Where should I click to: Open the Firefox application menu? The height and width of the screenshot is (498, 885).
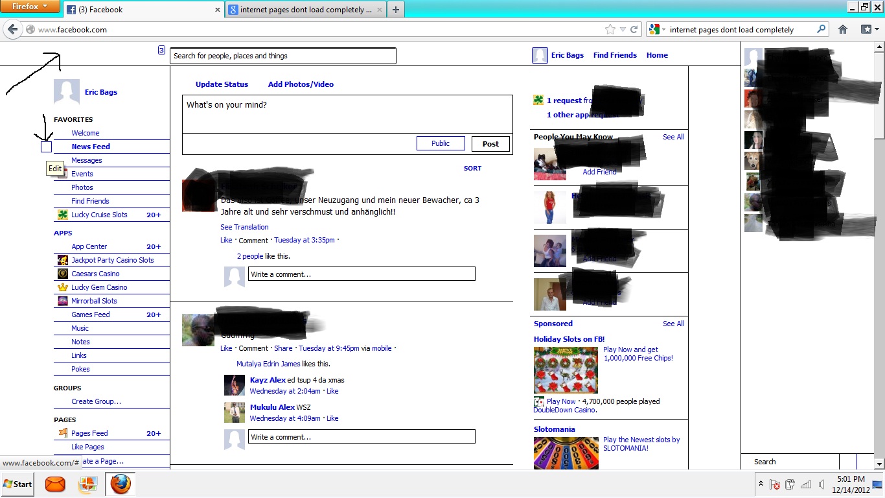(x=30, y=6)
